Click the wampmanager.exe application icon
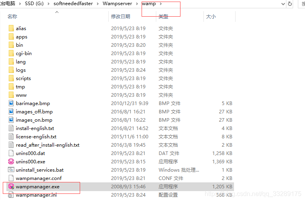 pyautogui.click(x=11, y=187)
